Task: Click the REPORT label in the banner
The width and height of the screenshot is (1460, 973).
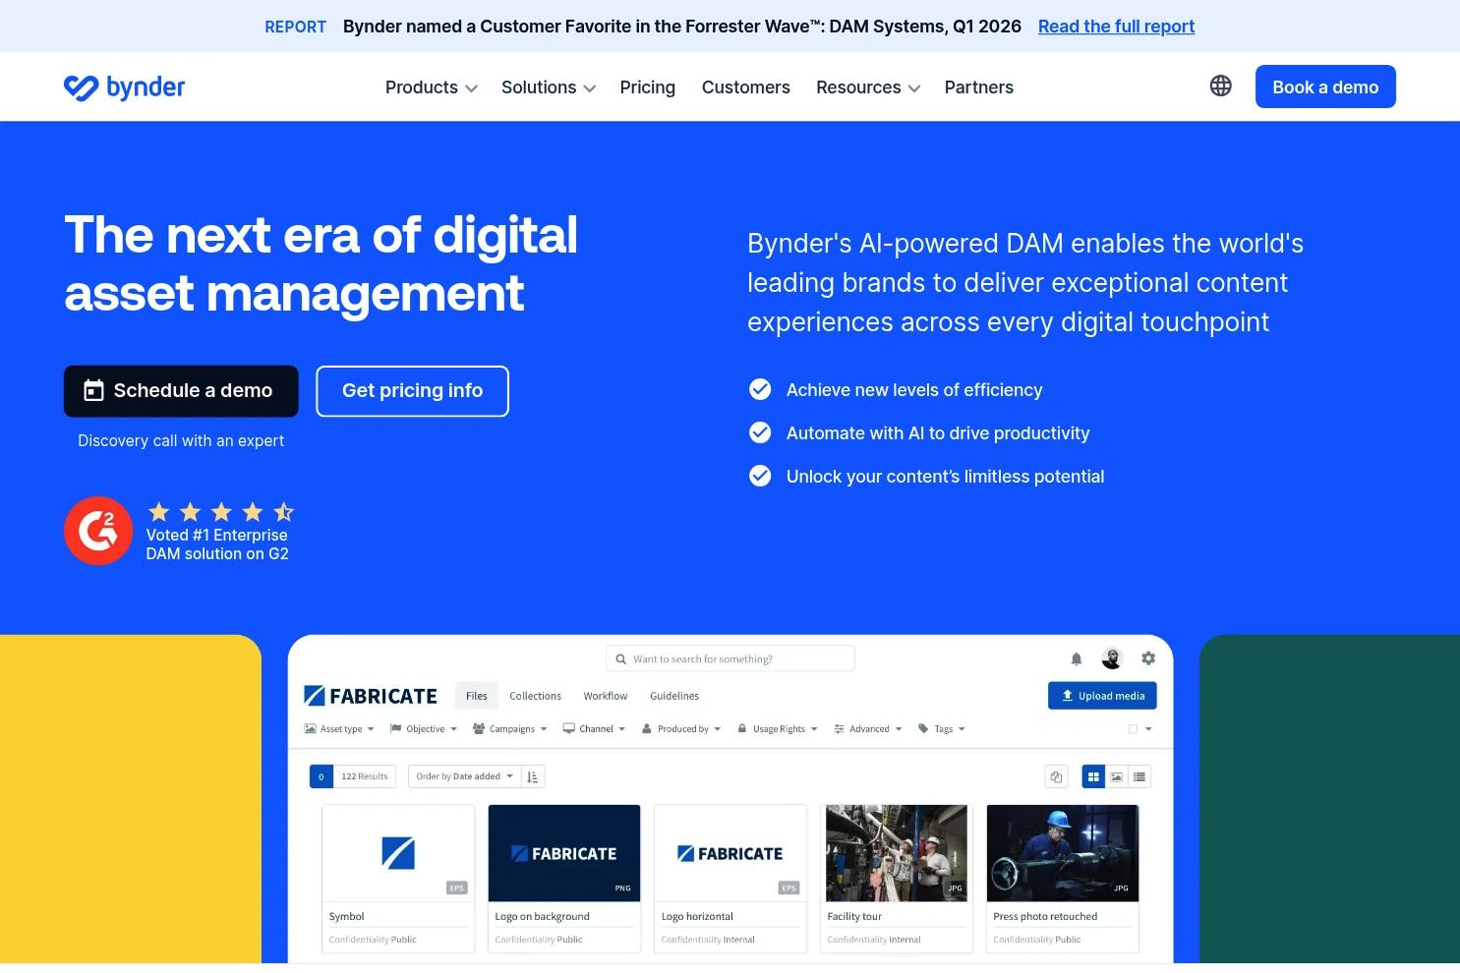Action: pyautogui.click(x=295, y=28)
